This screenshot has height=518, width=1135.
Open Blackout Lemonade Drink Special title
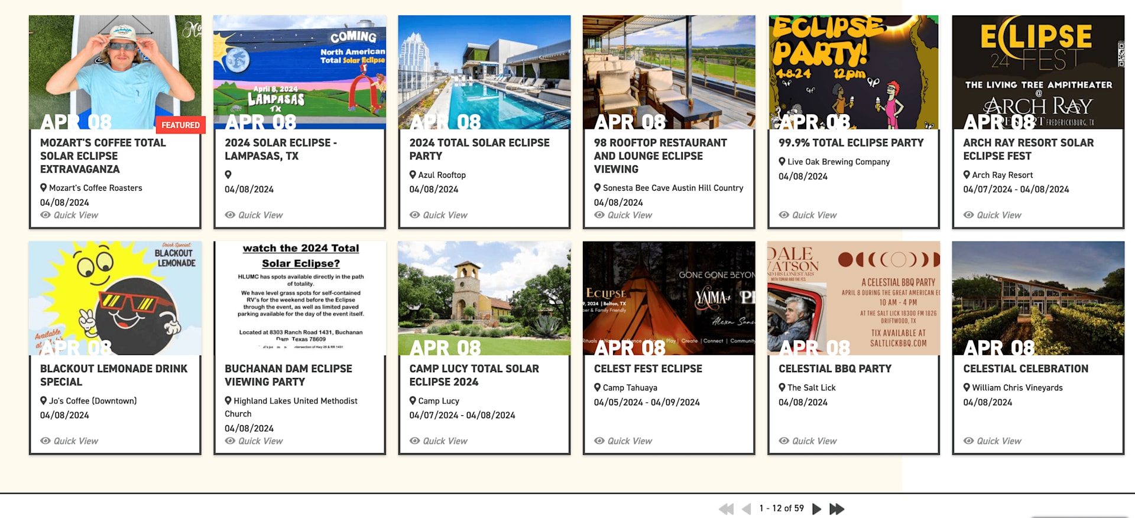click(x=113, y=375)
